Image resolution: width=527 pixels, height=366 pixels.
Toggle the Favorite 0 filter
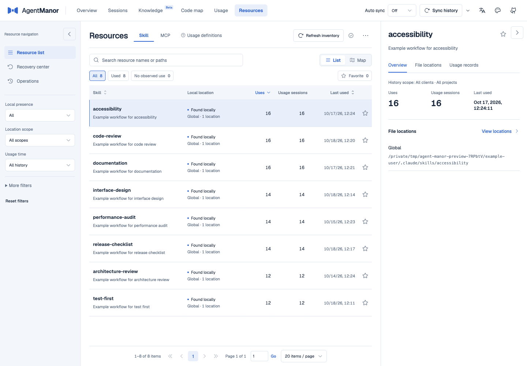(x=355, y=76)
